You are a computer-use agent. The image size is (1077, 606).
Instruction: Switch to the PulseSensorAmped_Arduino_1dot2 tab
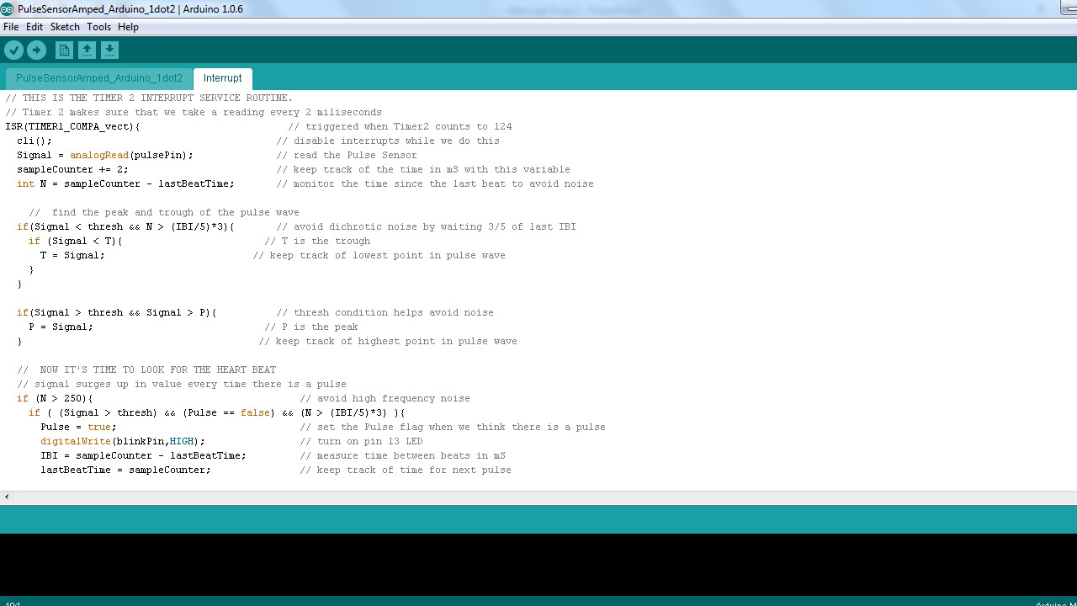click(99, 77)
